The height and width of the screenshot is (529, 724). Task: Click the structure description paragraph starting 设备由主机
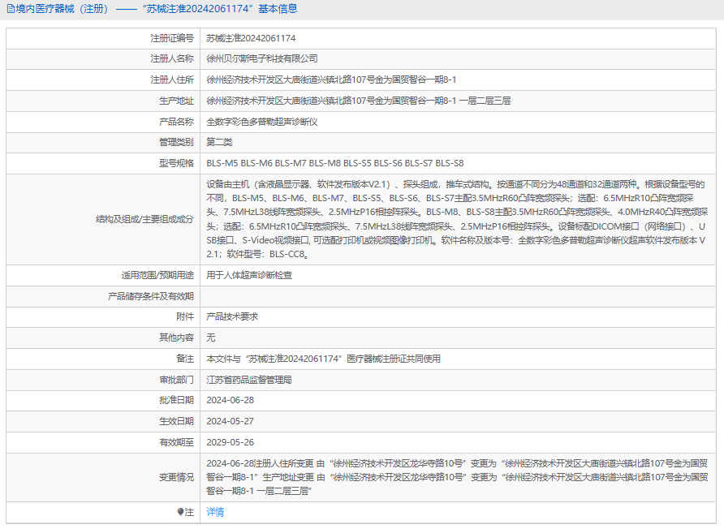pos(457,219)
